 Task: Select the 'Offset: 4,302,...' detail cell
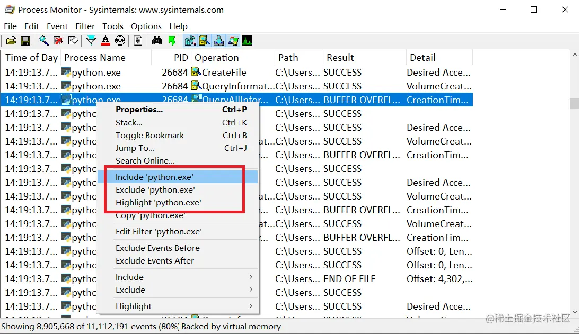pos(439,279)
